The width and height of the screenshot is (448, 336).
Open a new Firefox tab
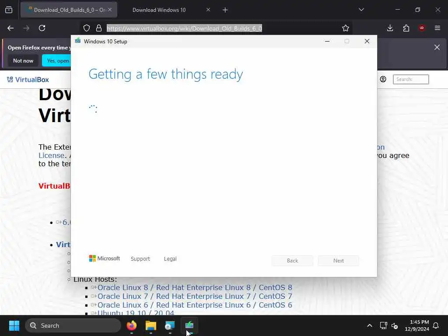[x=225, y=10]
